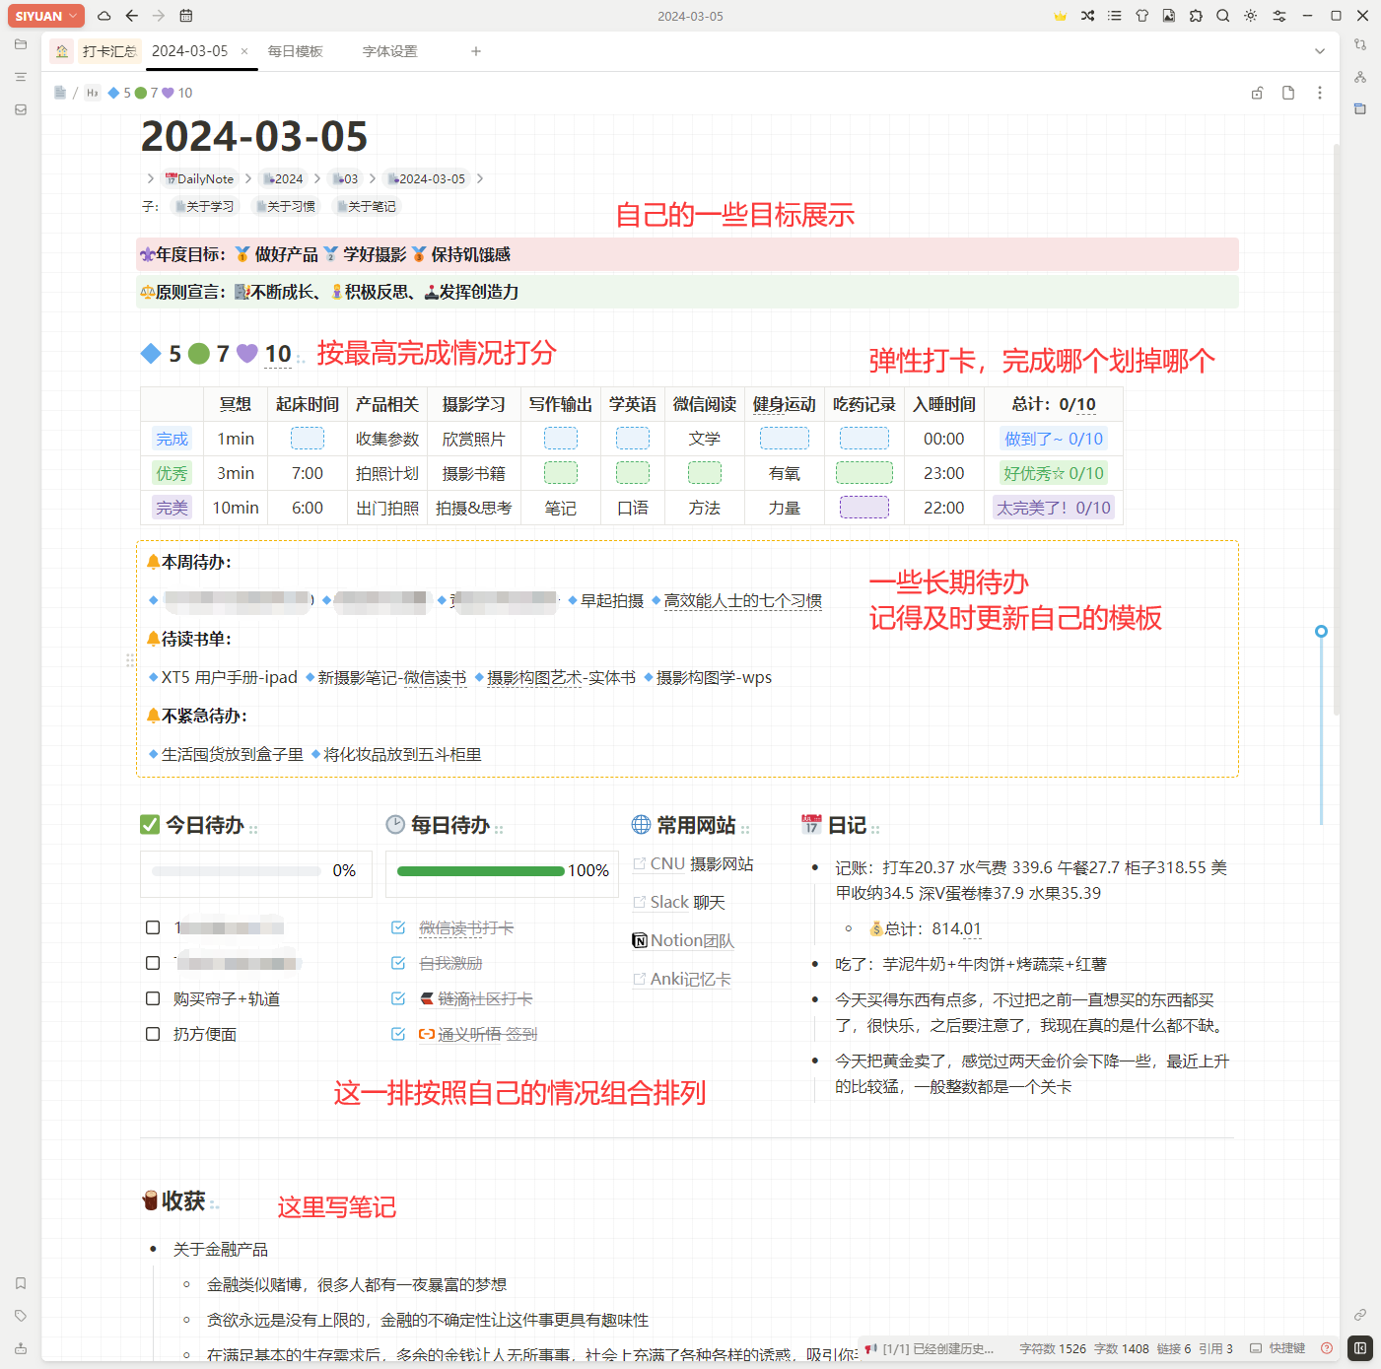This screenshot has width=1381, height=1369.
Task: Click the shuffle random document icon
Action: point(1087,16)
